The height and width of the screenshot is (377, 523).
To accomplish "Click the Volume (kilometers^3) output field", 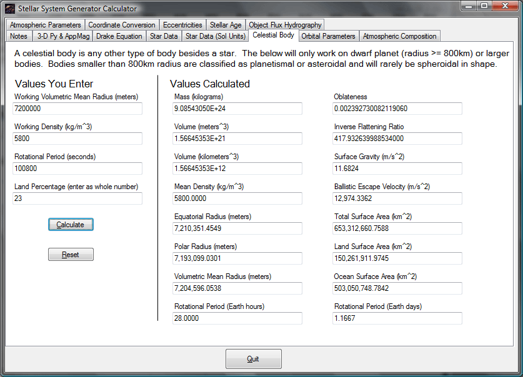I will [237, 169].
